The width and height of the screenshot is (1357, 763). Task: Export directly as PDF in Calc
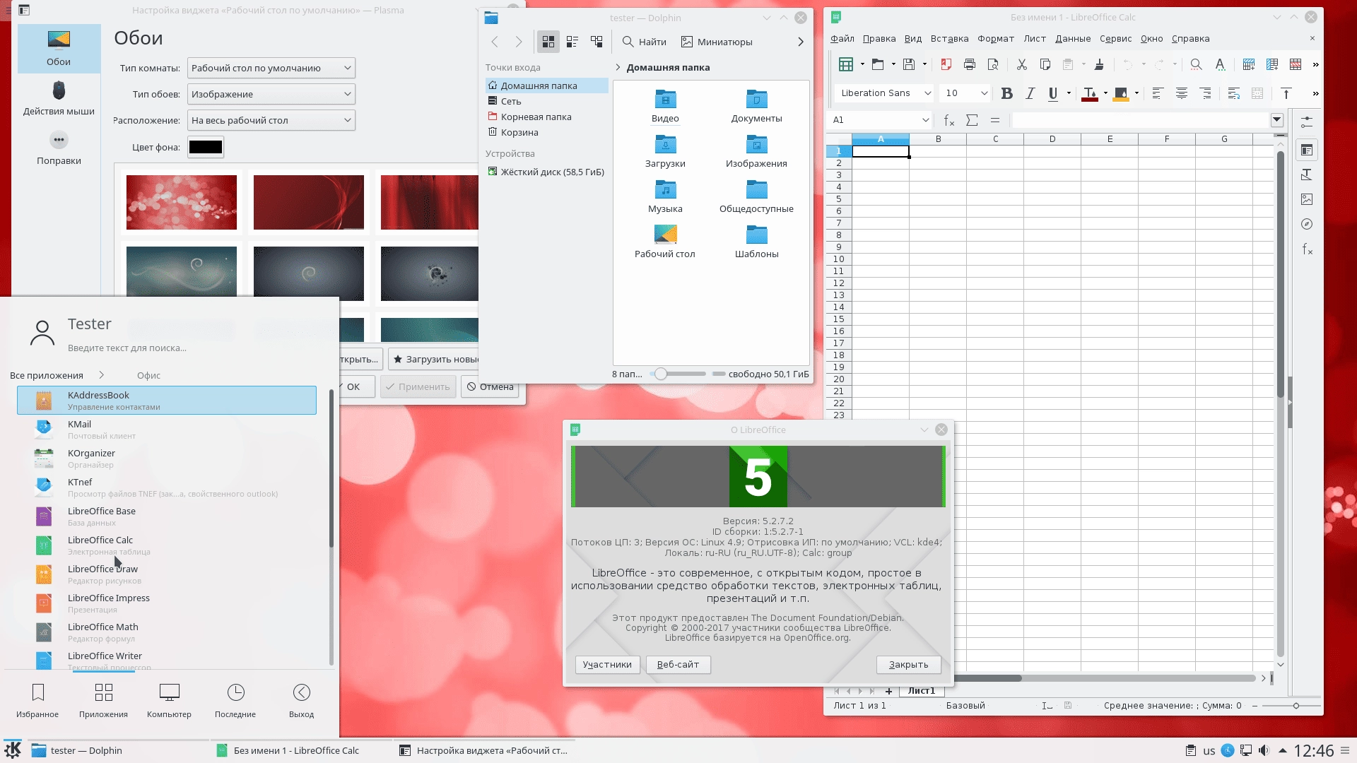[x=946, y=64]
